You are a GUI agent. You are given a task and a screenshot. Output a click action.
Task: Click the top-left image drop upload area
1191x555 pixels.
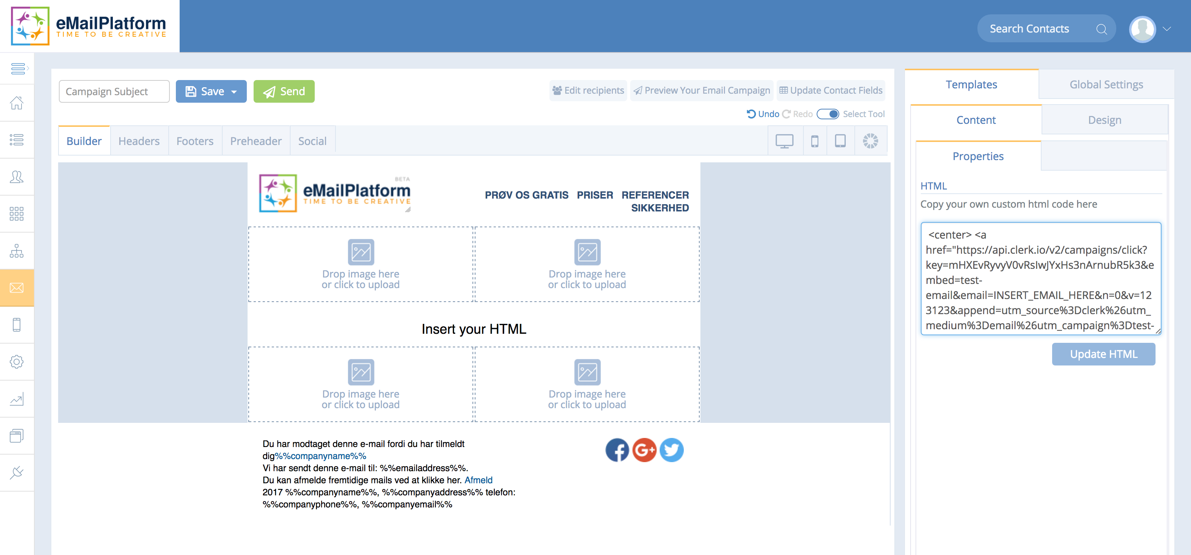pos(361,264)
